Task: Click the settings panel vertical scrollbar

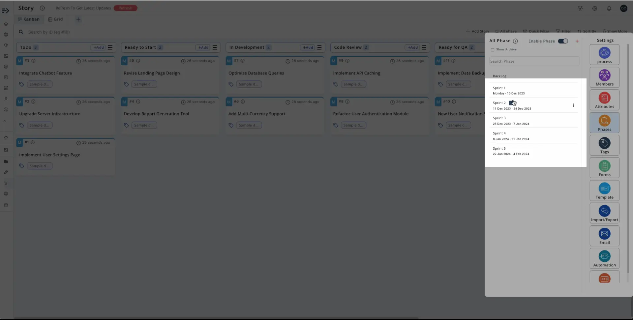Action: 628,158
